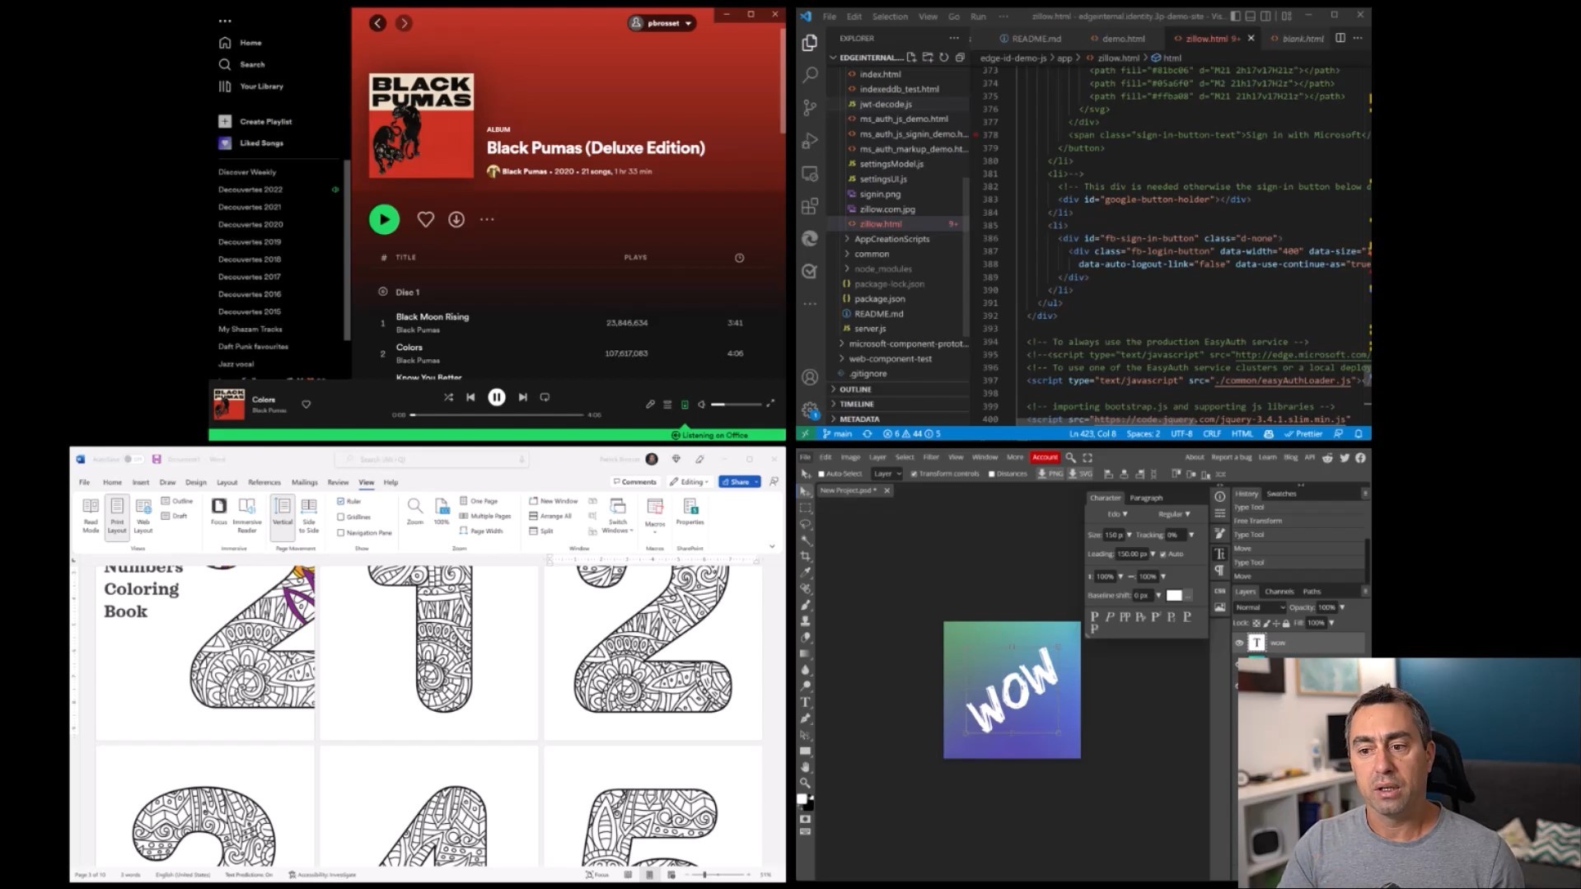Open the Manage gear in VS Code
This screenshot has width=1581, height=889.
tap(810, 409)
